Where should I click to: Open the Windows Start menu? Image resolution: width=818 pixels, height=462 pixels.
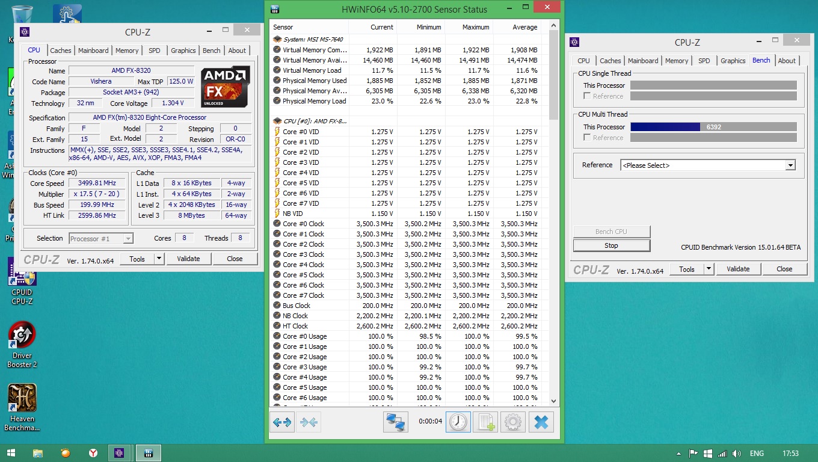(x=11, y=453)
